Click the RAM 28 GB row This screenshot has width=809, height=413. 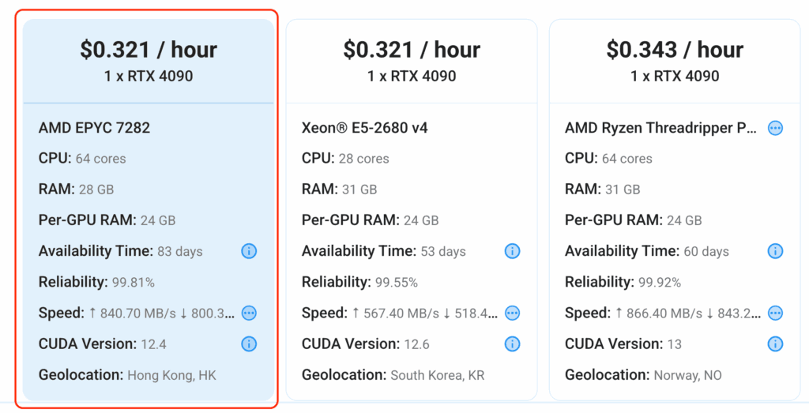[76, 190]
